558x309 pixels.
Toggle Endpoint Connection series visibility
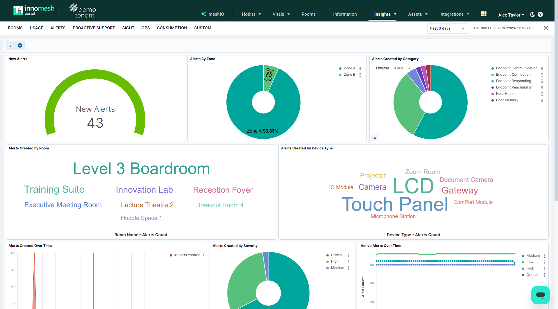pyautogui.click(x=511, y=75)
